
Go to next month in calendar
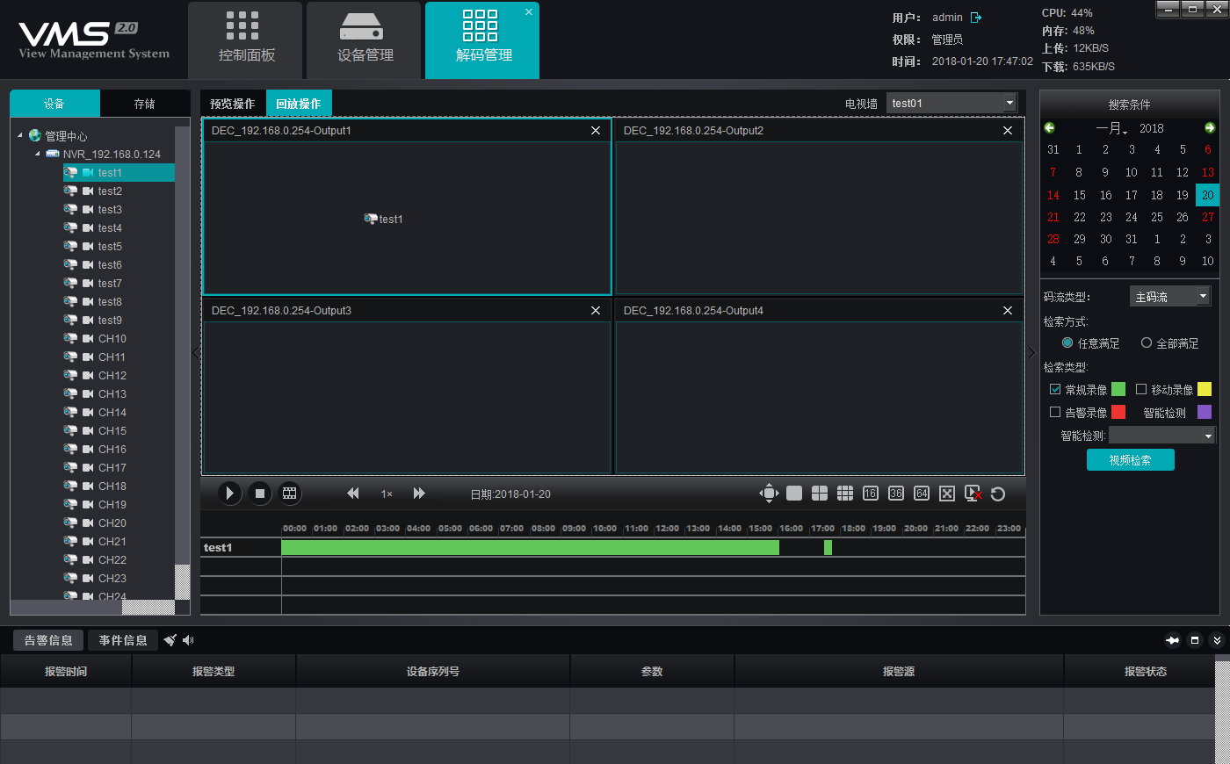point(1210,128)
